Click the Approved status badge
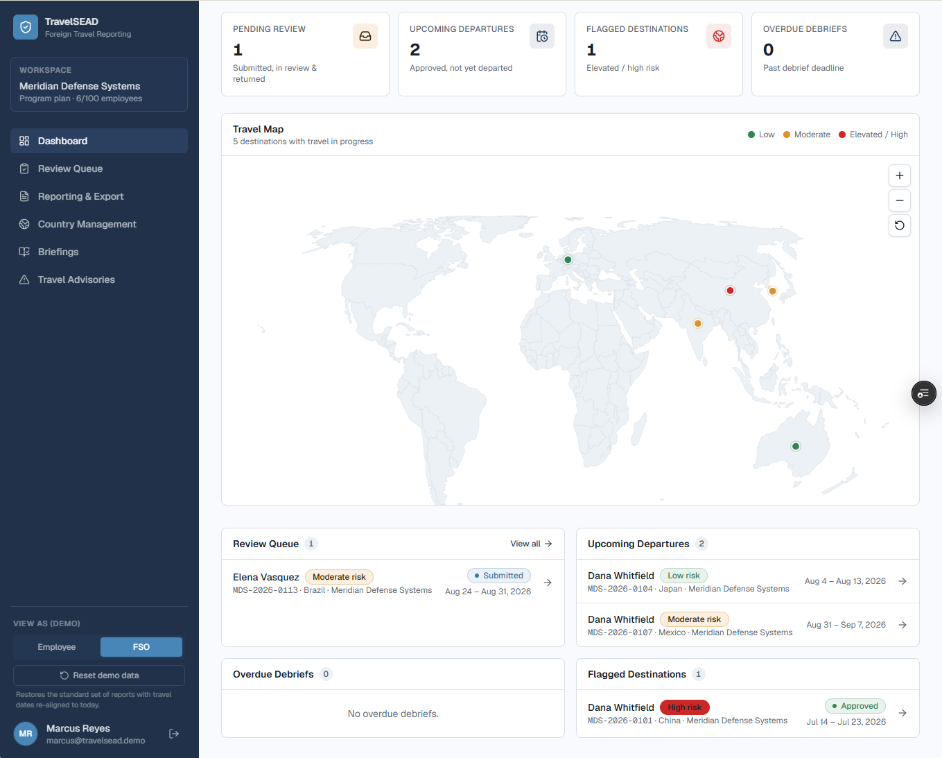Viewport: 942px width, 758px height. (855, 706)
